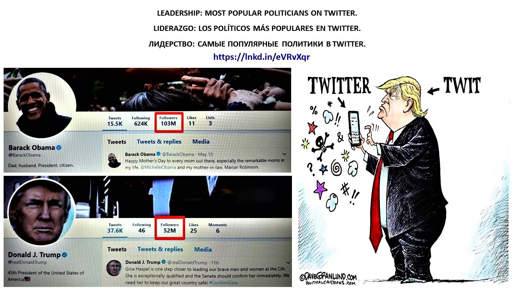Screen dimensions: 514x289
Task: Open the lnkd.in/eVRvXqr hyperlink
Action: [x=261, y=57]
